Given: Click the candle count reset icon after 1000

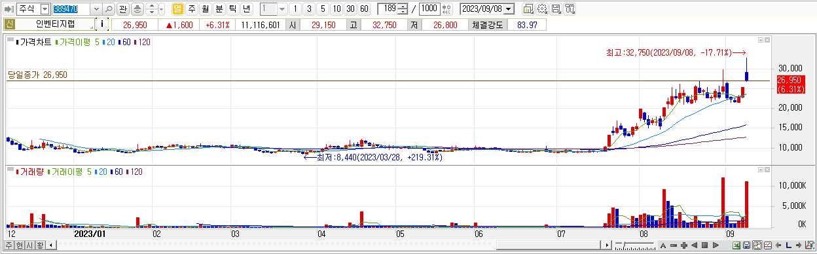Looking at the screenshot, I should pyautogui.click(x=447, y=9).
